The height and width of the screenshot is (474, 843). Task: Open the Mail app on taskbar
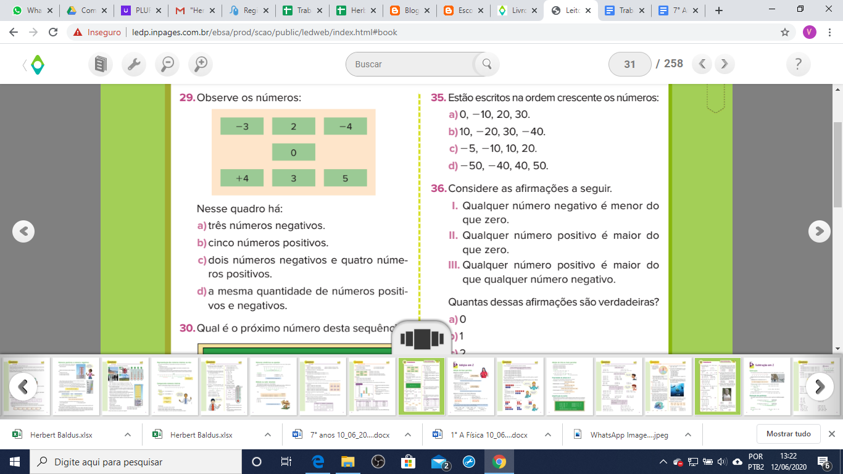(x=439, y=462)
